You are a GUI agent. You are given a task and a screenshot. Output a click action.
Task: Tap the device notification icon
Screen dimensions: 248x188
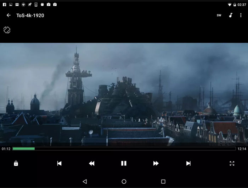(x=36, y=5)
